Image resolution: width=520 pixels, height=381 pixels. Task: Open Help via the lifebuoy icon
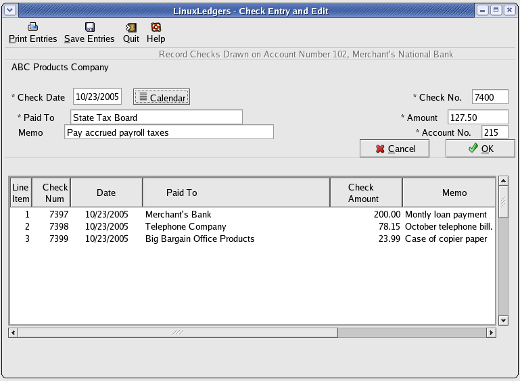156,28
